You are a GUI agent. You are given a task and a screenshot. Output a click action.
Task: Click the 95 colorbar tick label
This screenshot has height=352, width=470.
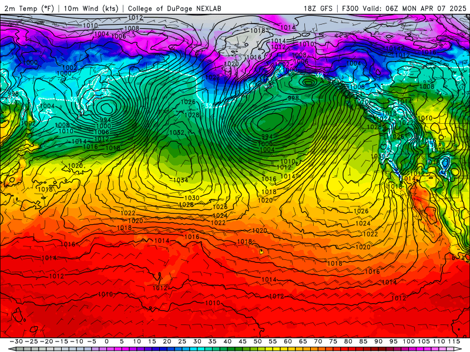click(x=393, y=341)
